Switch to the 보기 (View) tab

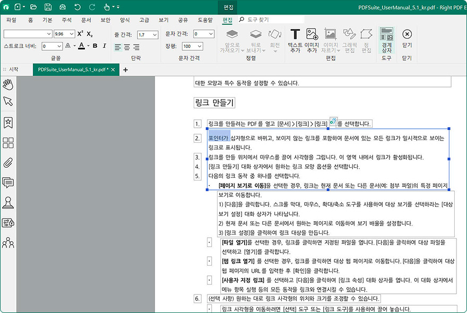(163, 20)
